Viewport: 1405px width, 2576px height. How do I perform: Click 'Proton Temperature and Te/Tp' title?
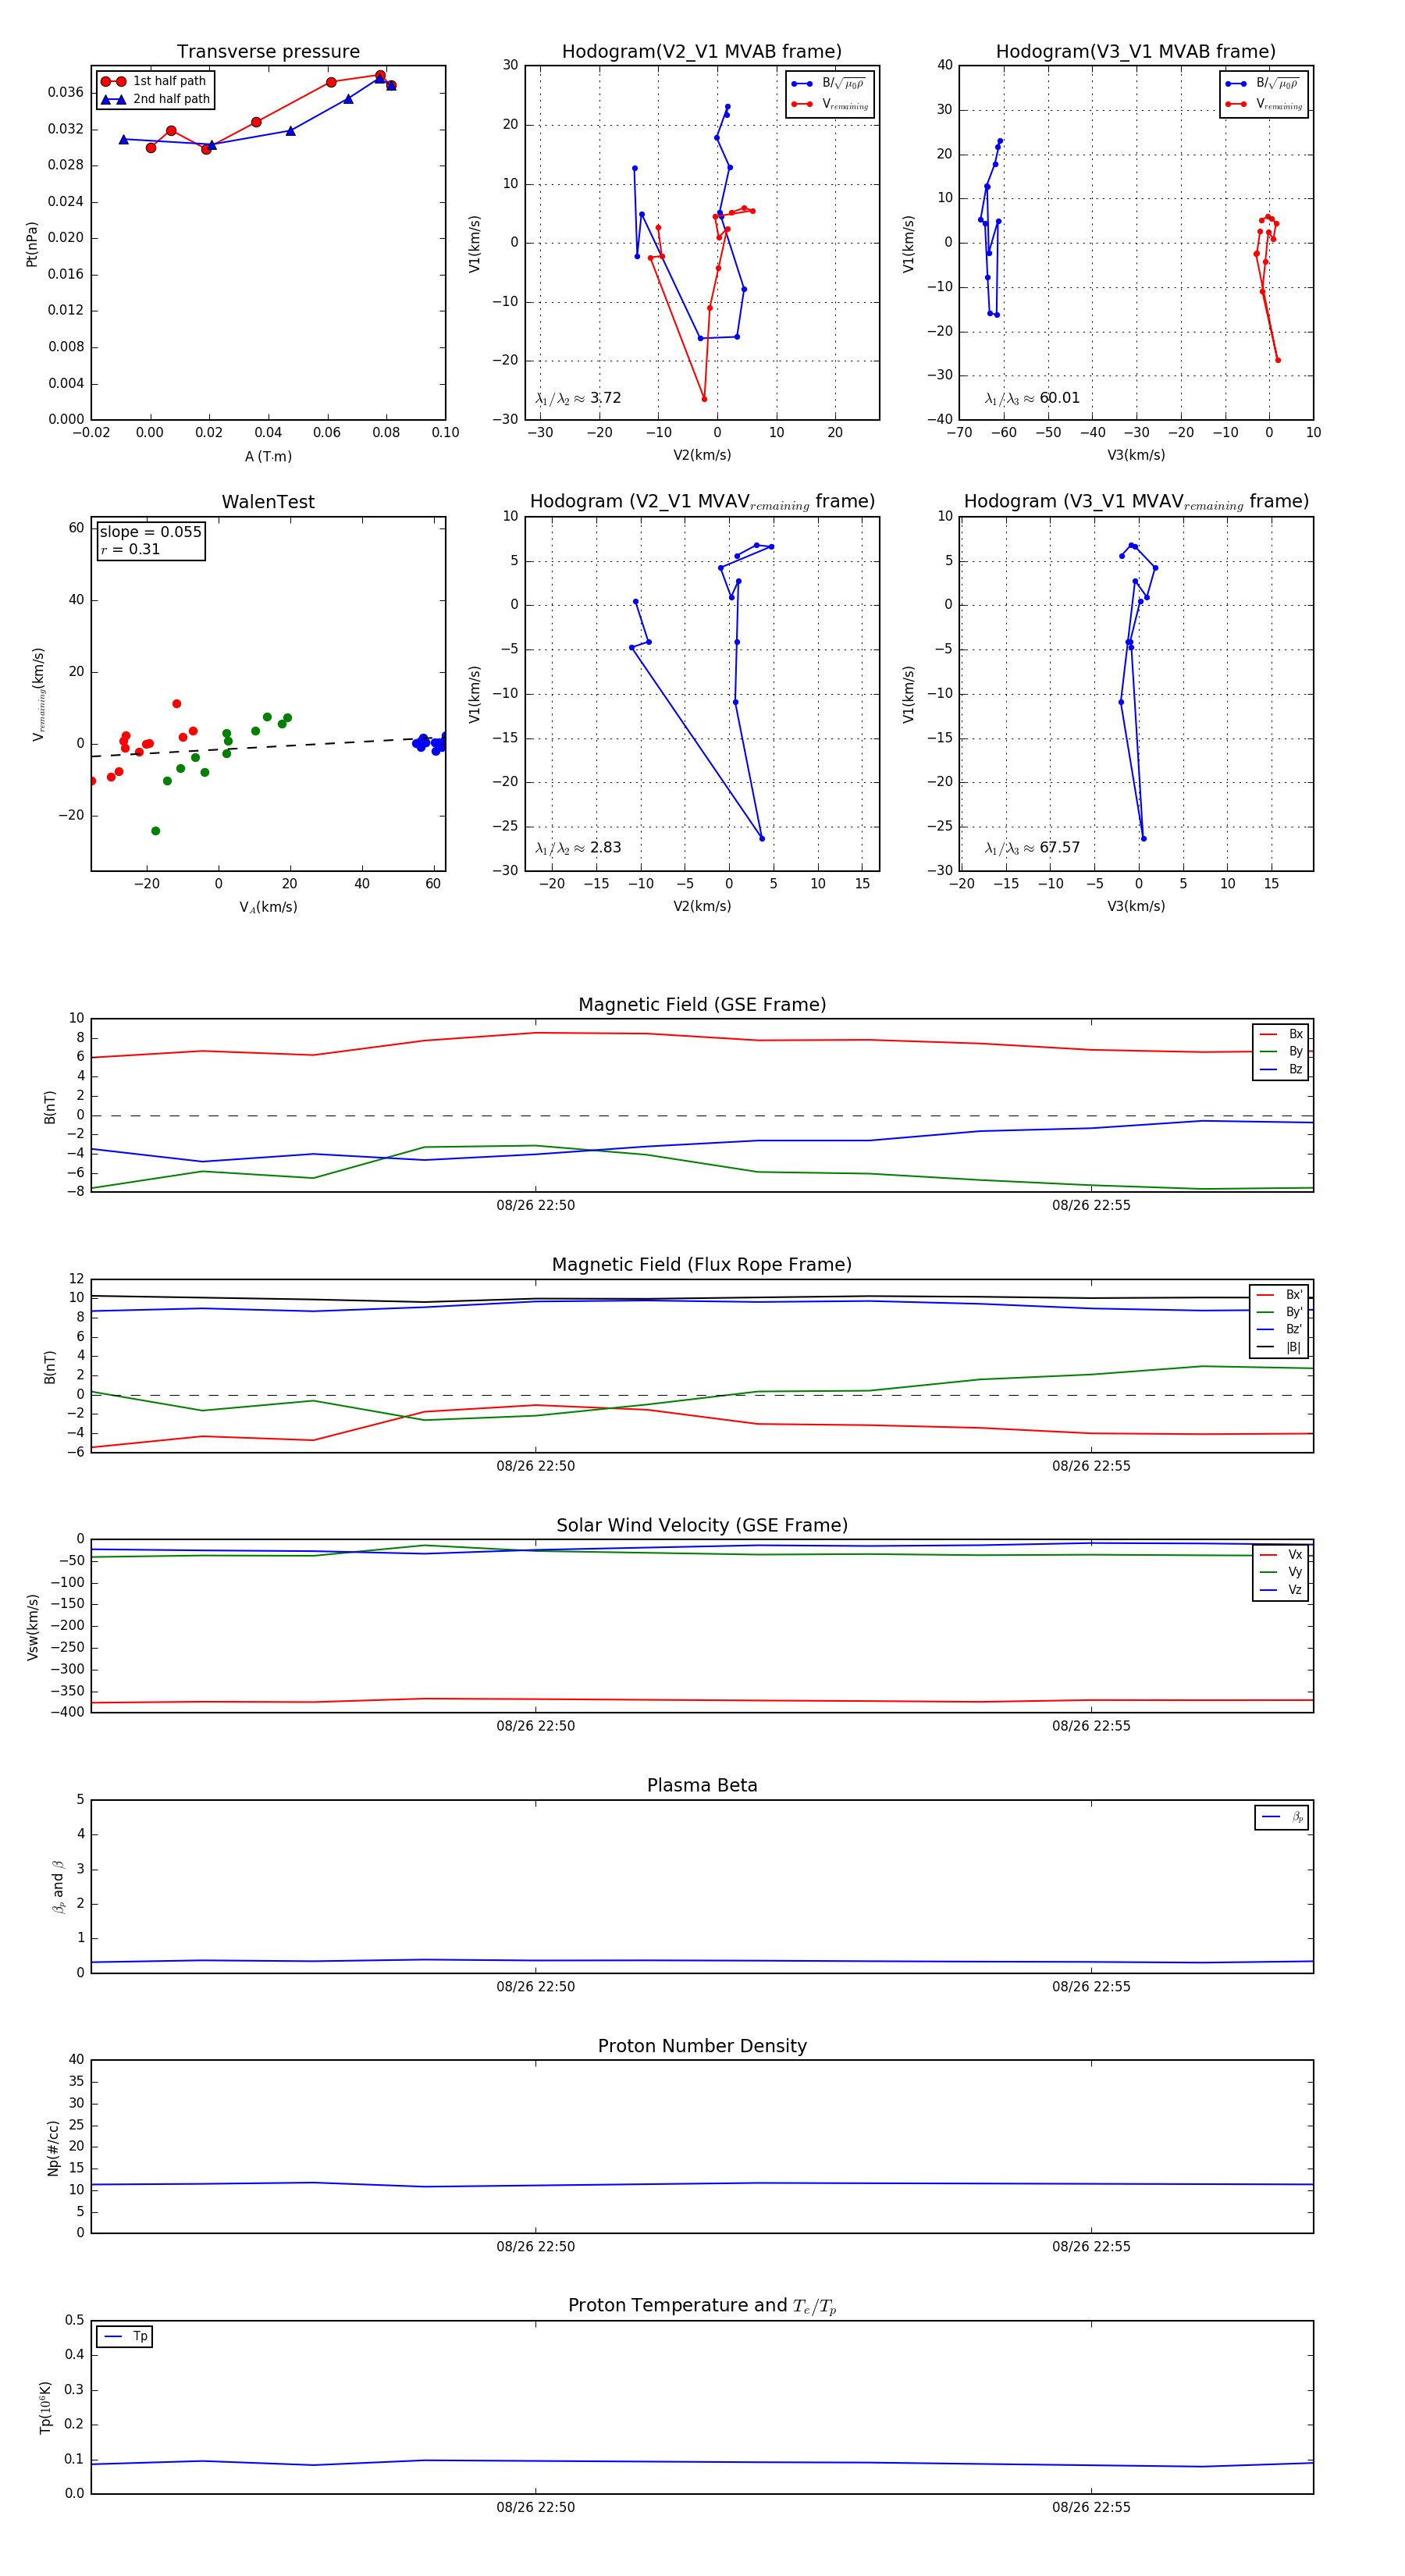pyautogui.click(x=702, y=2306)
